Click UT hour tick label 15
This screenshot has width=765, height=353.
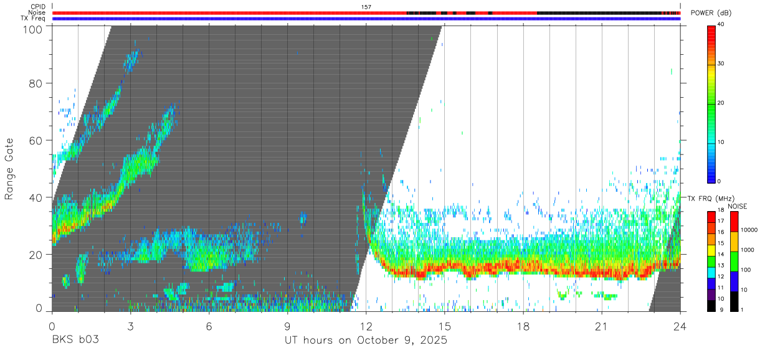(445, 326)
